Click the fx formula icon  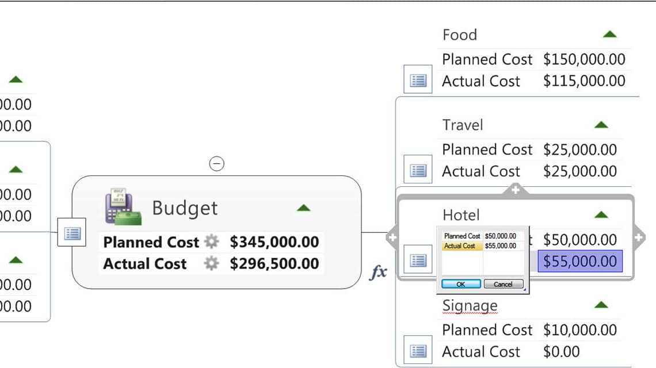379,272
